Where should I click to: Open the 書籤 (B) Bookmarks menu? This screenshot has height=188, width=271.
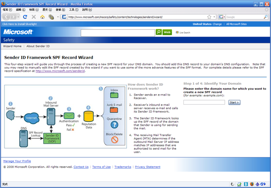[61, 9]
